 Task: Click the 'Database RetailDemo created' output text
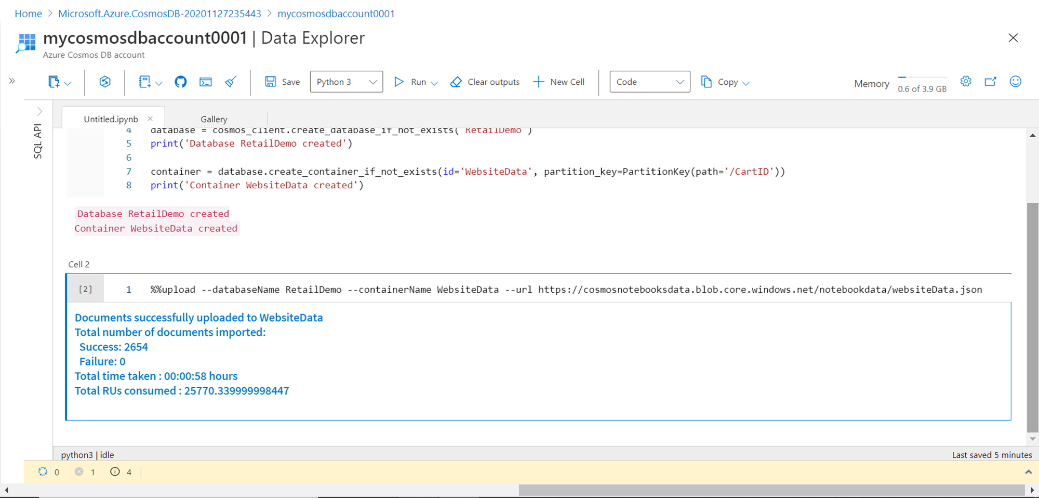pyautogui.click(x=153, y=214)
